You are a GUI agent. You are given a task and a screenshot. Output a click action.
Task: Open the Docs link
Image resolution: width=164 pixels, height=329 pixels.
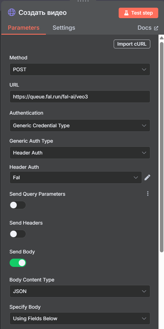pyautogui.click(x=144, y=28)
